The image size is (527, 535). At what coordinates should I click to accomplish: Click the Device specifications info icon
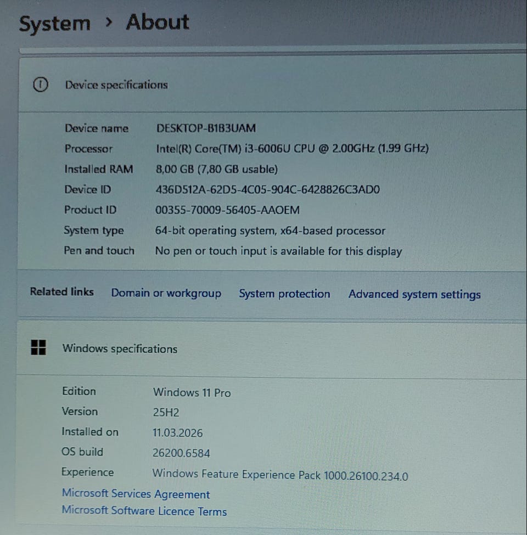tap(41, 85)
